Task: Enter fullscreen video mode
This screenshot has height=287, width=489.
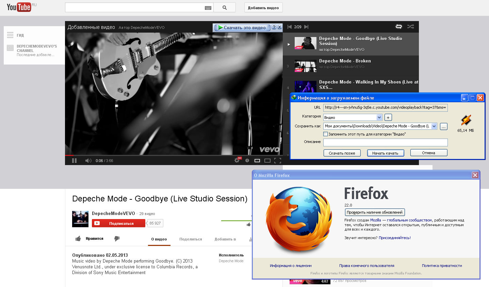Action: pyautogui.click(x=278, y=161)
